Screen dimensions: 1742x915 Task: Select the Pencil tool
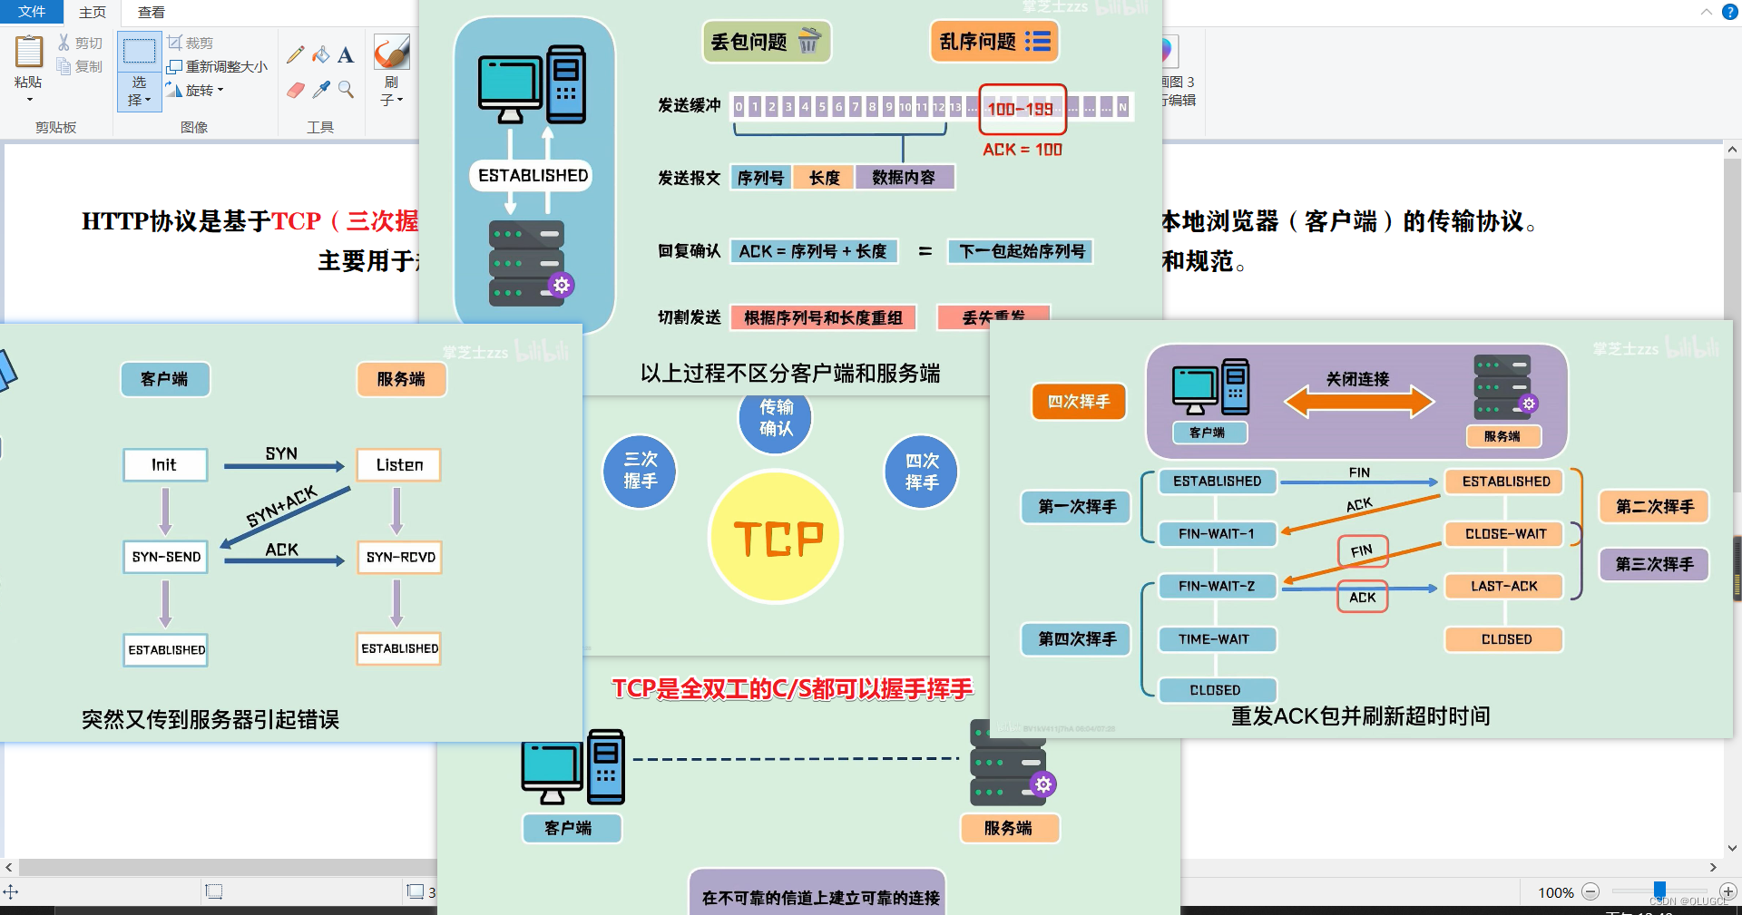[295, 54]
